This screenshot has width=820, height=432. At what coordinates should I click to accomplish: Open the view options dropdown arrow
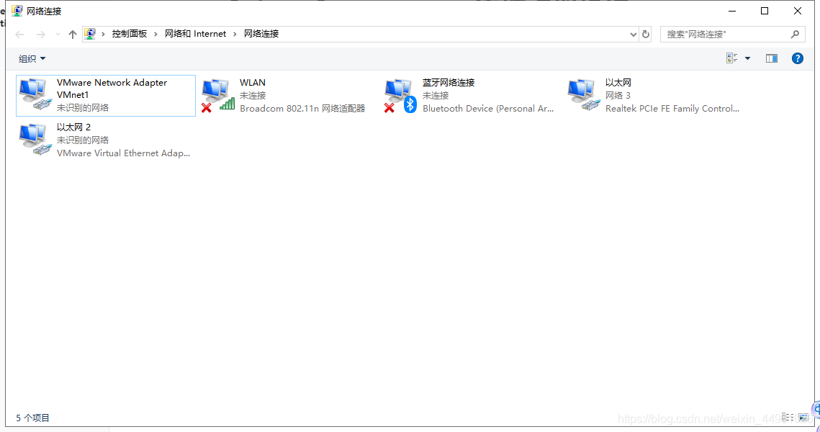click(747, 58)
